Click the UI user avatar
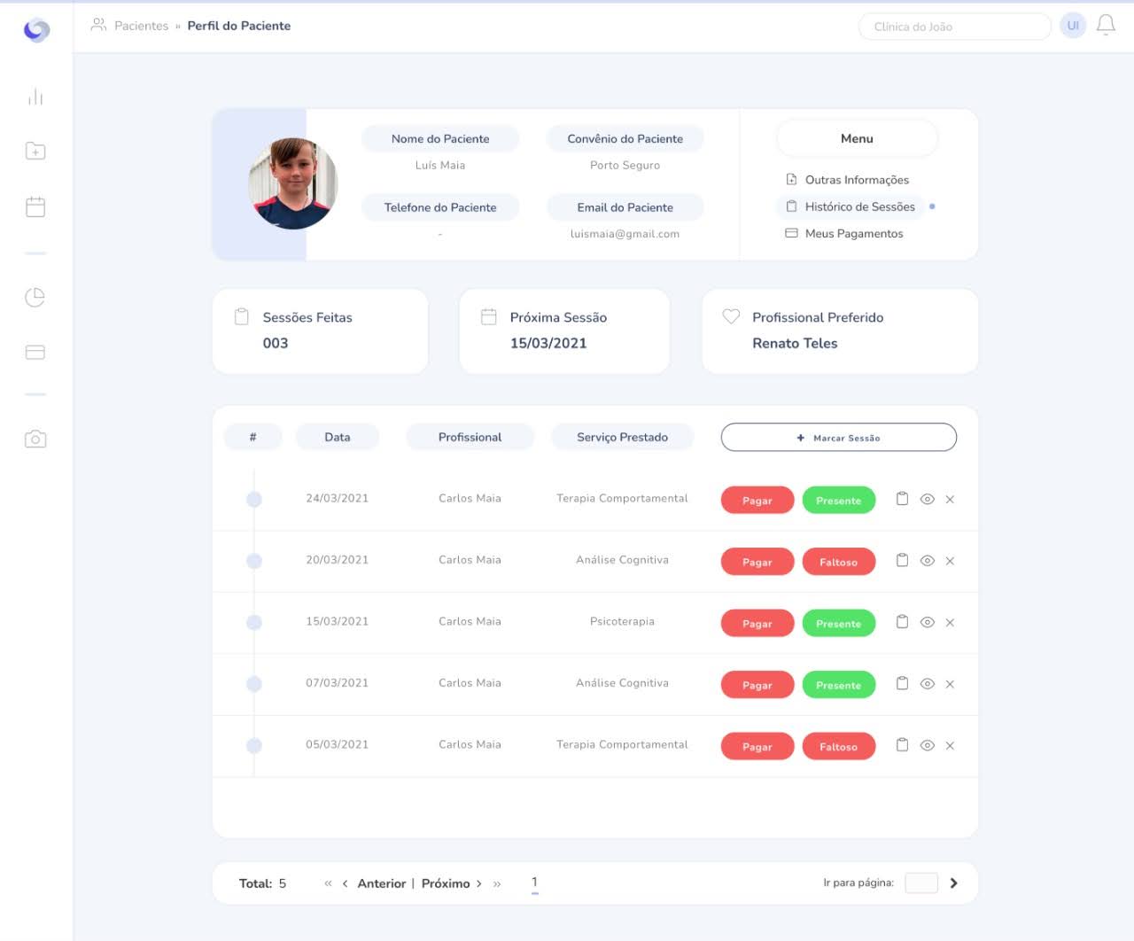The height and width of the screenshot is (941, 1134). click(1073, 26)
